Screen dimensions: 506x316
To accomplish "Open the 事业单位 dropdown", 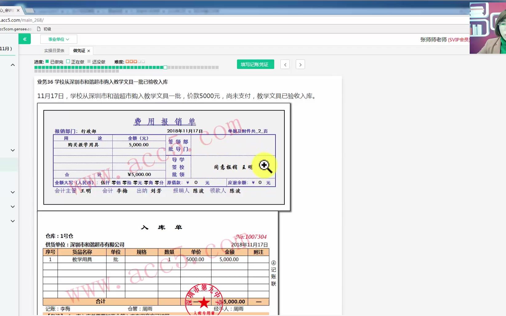I will coord(59,39).
